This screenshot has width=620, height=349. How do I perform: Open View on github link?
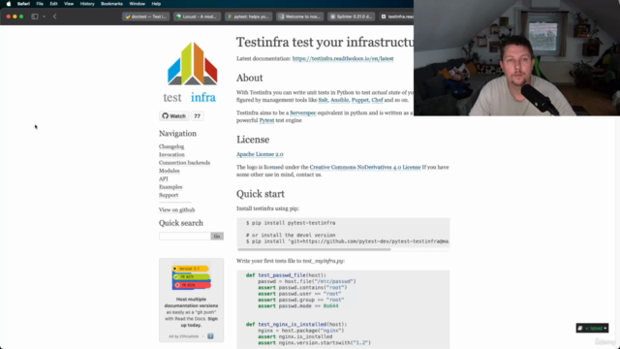coord(176,209)
